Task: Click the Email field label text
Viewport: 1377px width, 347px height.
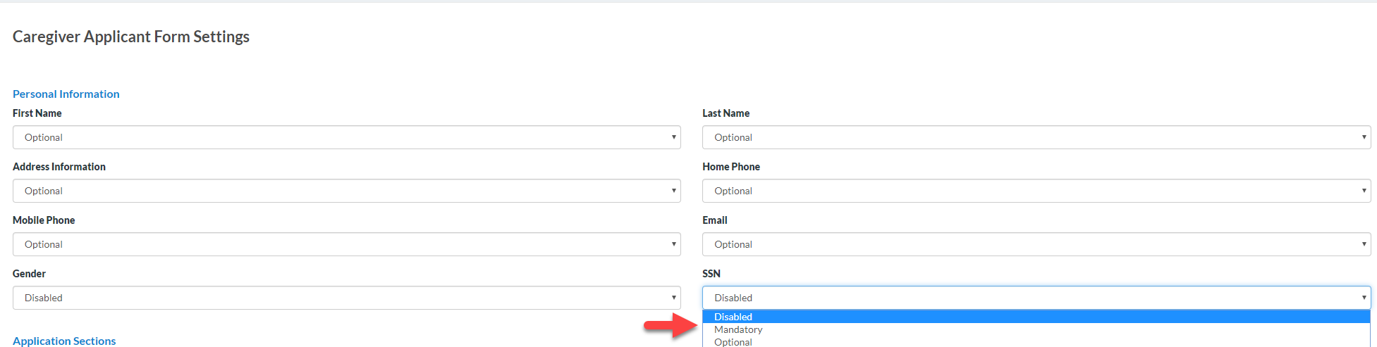Action: (714, 220)
